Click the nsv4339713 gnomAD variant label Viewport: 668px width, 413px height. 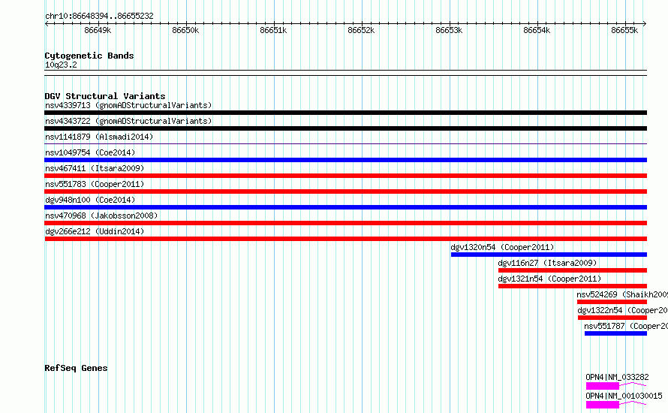coord(128,105)
